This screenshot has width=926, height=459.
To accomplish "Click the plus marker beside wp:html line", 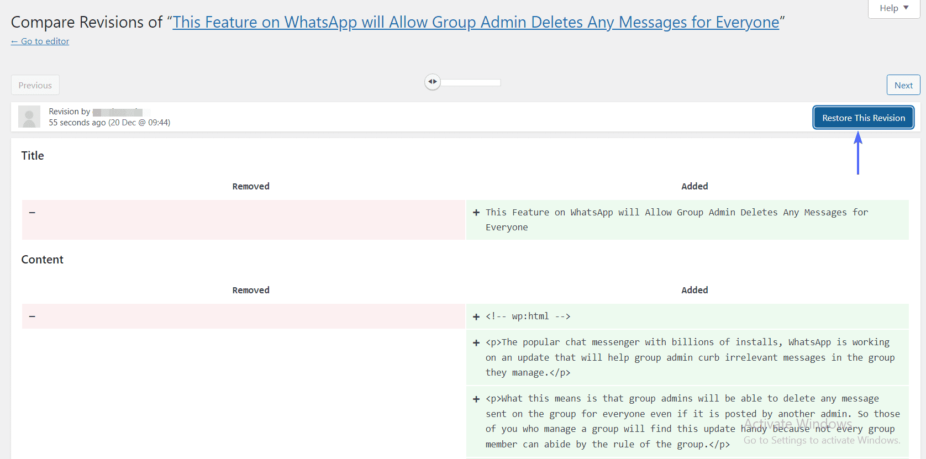I will [476, 317].
